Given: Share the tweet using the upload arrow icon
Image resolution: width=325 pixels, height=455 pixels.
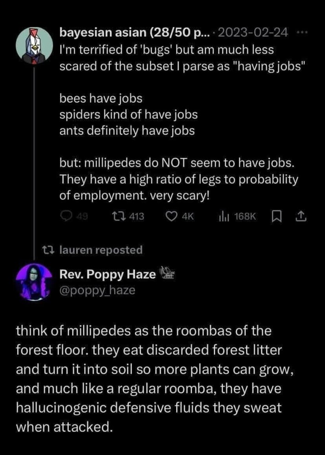Looking at the screenshot, I should (301, 217).
